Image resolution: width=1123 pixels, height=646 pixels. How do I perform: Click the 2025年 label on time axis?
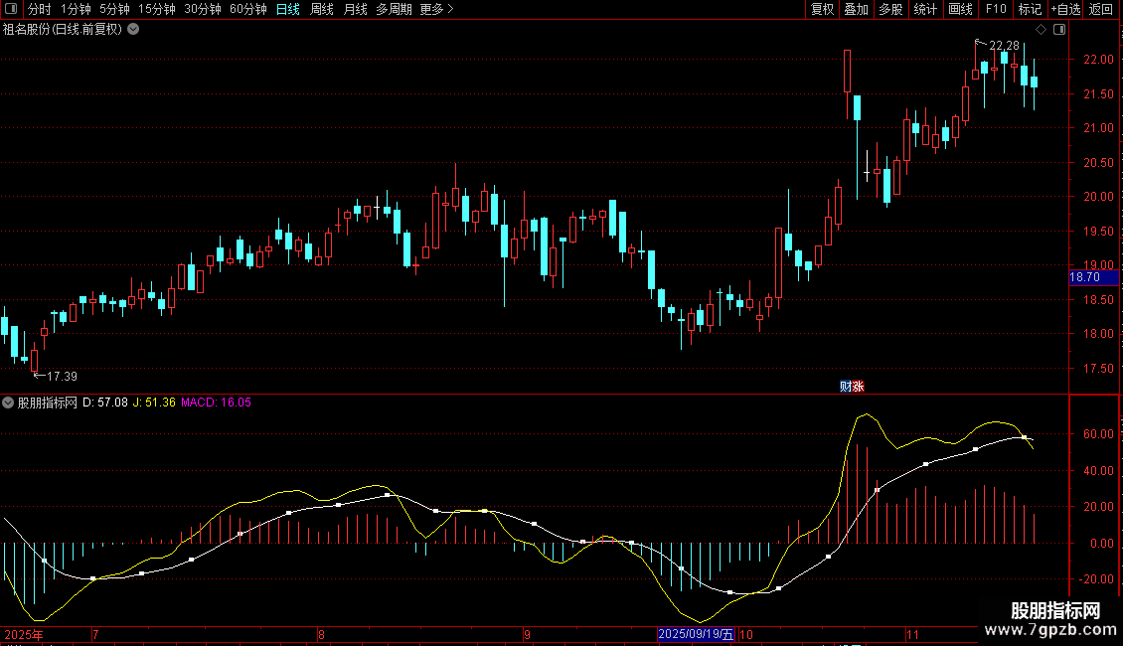(x=24, y=634)
